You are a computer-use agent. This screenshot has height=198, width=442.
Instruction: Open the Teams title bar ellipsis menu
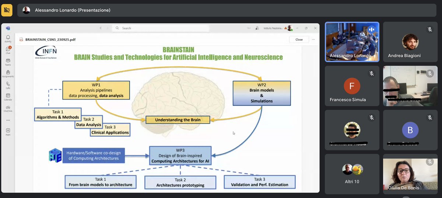click(x=249, y=28)
